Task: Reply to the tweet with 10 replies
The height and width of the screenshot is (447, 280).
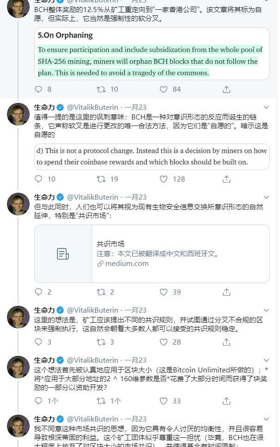Action: [39, 179]
